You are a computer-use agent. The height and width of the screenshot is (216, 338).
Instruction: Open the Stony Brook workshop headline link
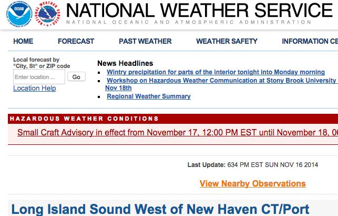click(222, 81)
